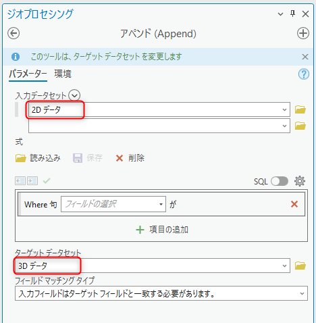Expand the 入力データセット chevron options
Image resolution: width=316 pixels, height=323 pixels.
click(74, 95)
